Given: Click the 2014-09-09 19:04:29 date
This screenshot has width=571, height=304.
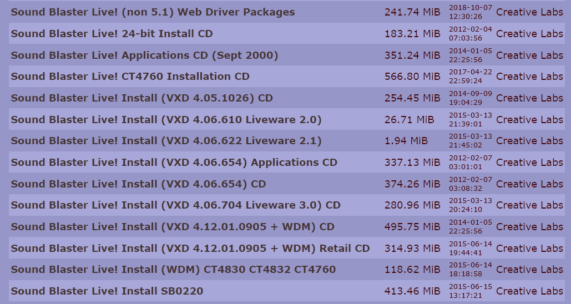Looking at the screenshot, I should (471, 98).
